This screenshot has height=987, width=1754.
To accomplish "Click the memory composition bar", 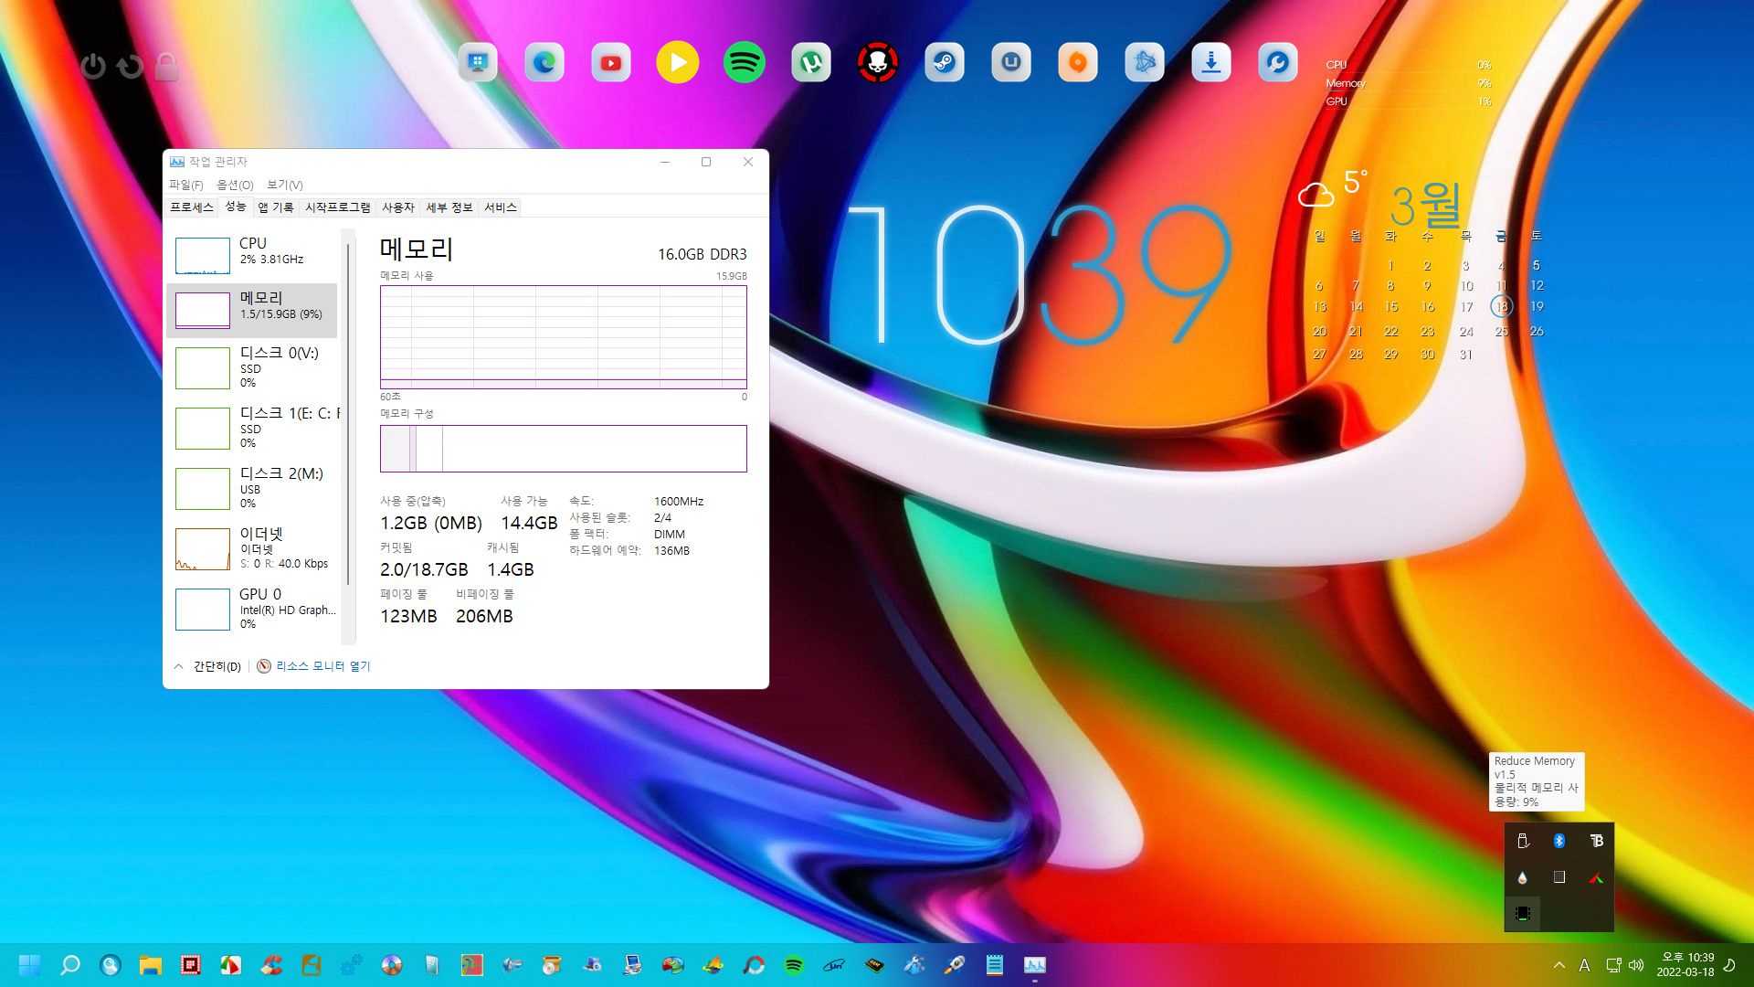I will (564, 449).
